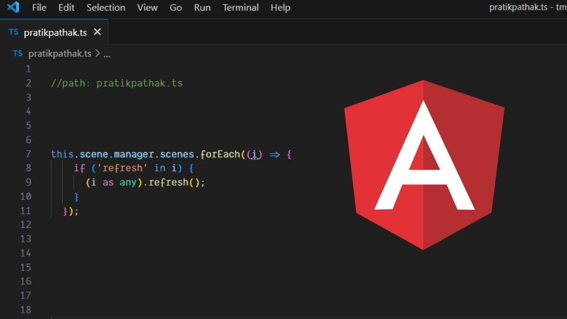Click the red Angular shield logo
The image size is (567, 319).
424,164
